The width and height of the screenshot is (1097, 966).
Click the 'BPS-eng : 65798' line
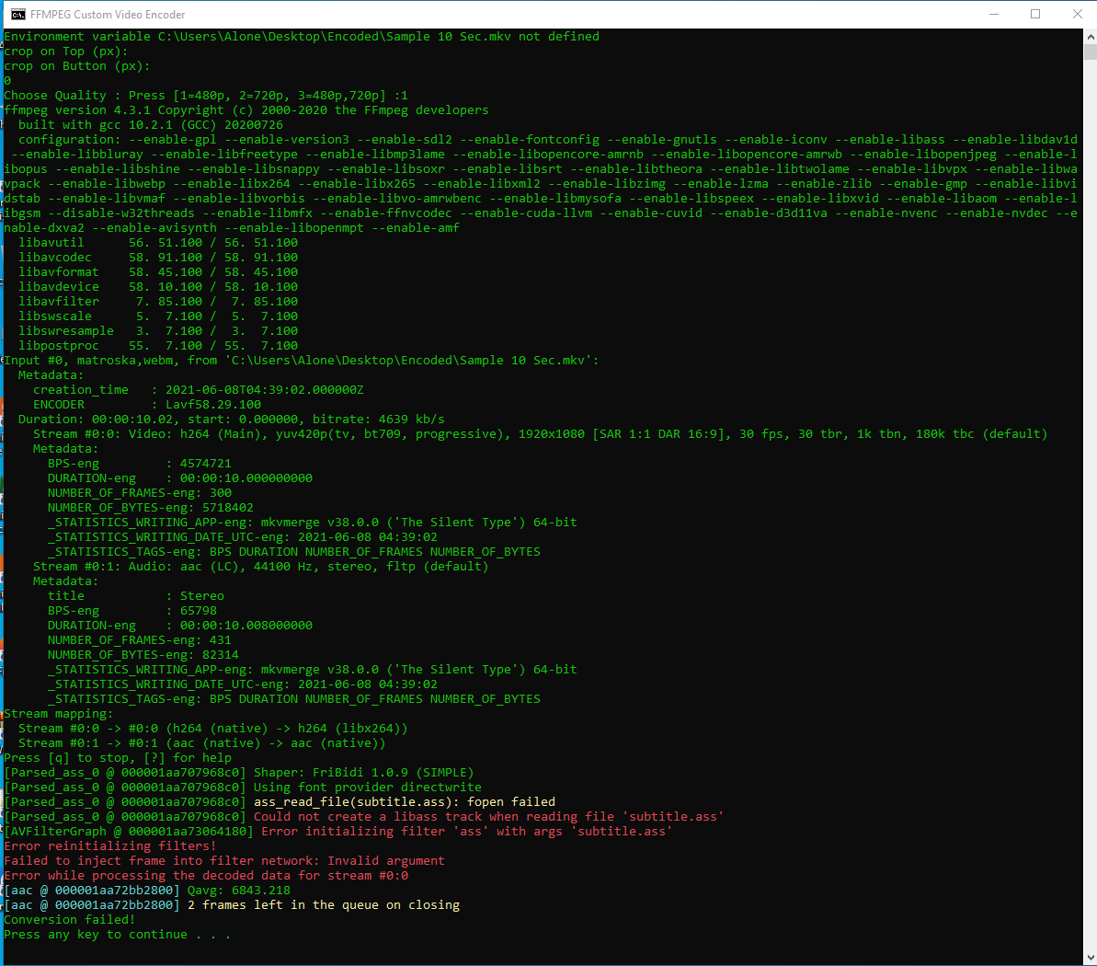pyautogui.click(x=132, y=610)
